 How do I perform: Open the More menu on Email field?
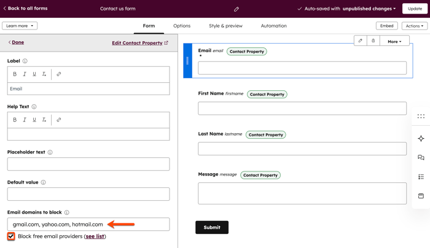click(x=394, y=41)
